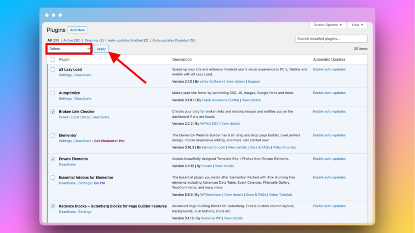415x233 pixels.
Task: Deactivate the a3 Lazy Load plugin
Action: coord(83,75)
